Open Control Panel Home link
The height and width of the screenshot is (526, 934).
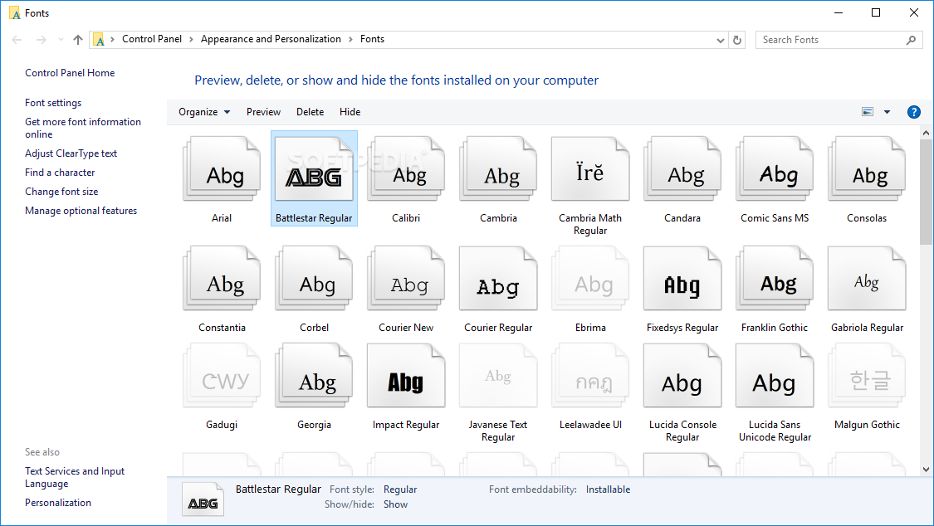pos(70,72)
